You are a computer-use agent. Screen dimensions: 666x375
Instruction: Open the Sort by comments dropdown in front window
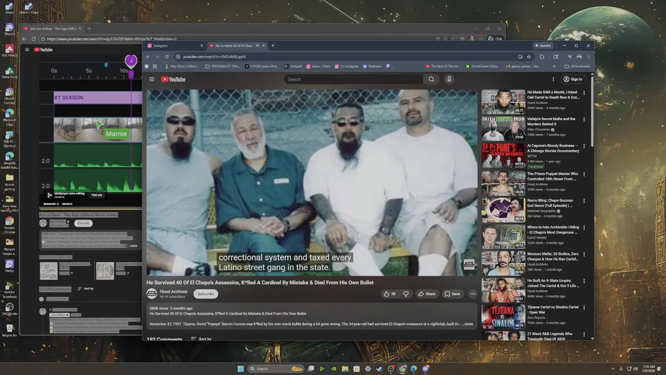tap(201, 339)
